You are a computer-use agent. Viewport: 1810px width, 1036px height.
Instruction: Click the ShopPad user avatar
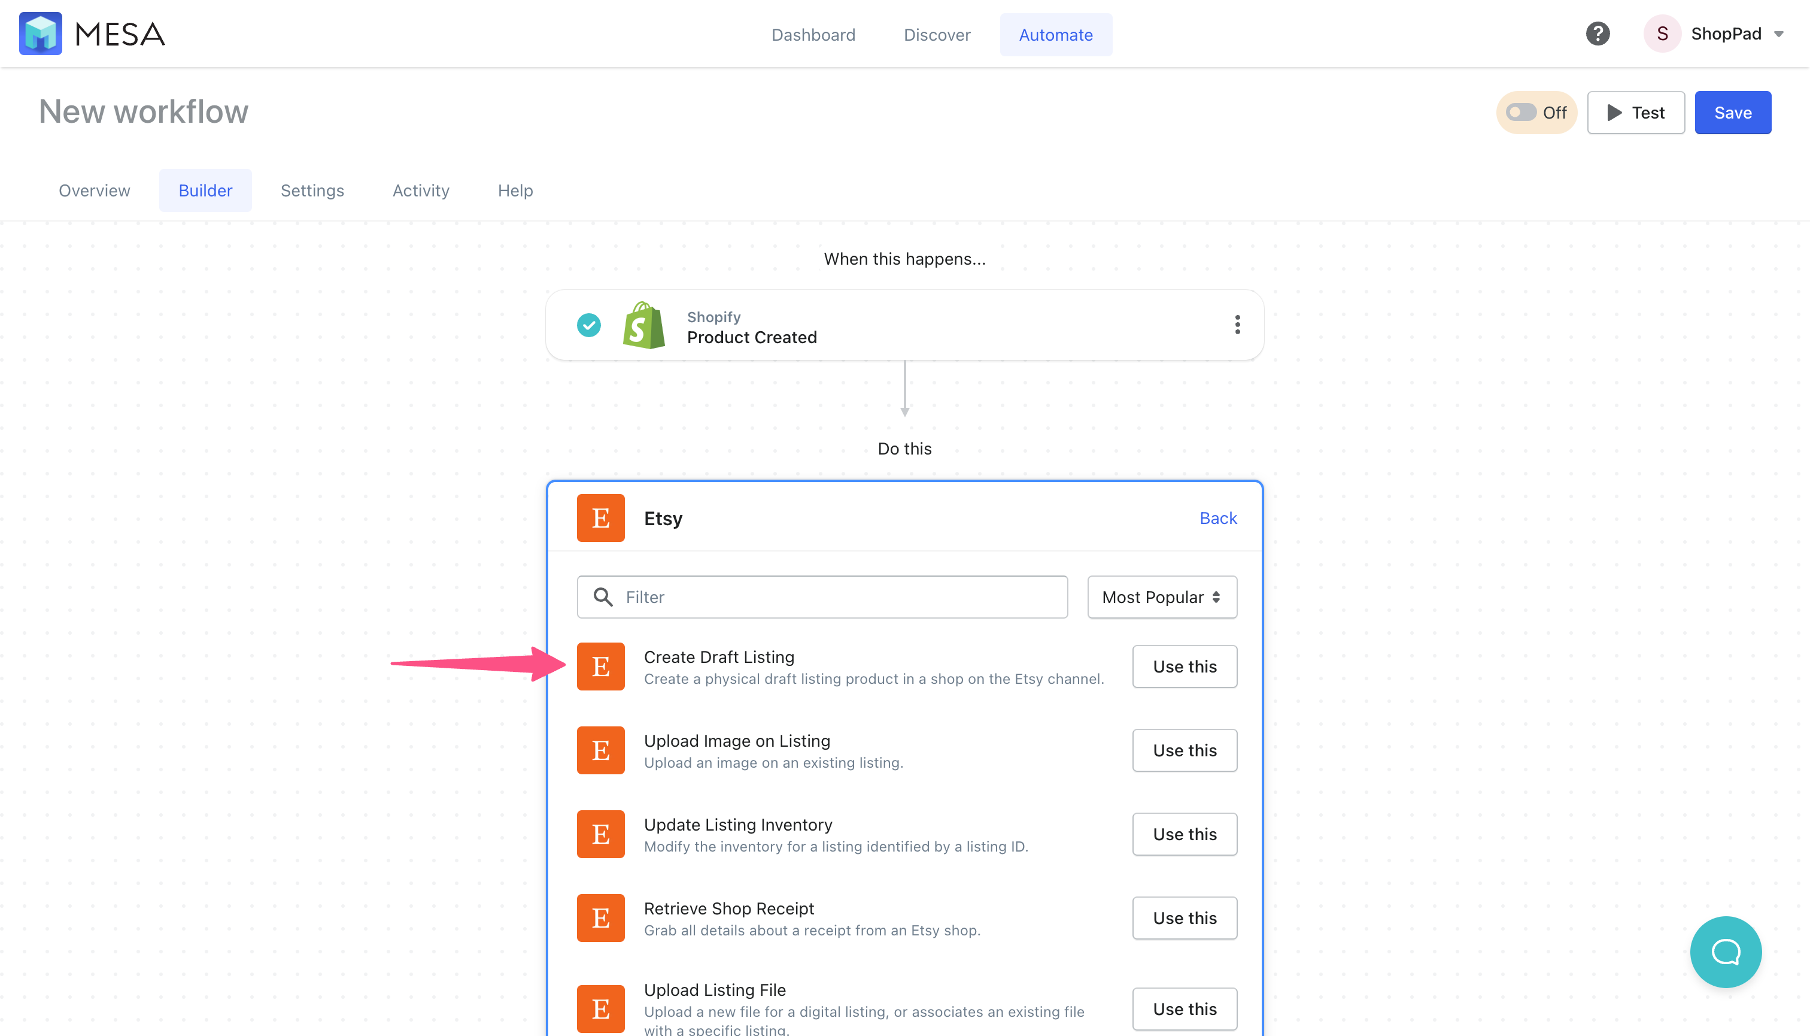(x=1662, y=34)
